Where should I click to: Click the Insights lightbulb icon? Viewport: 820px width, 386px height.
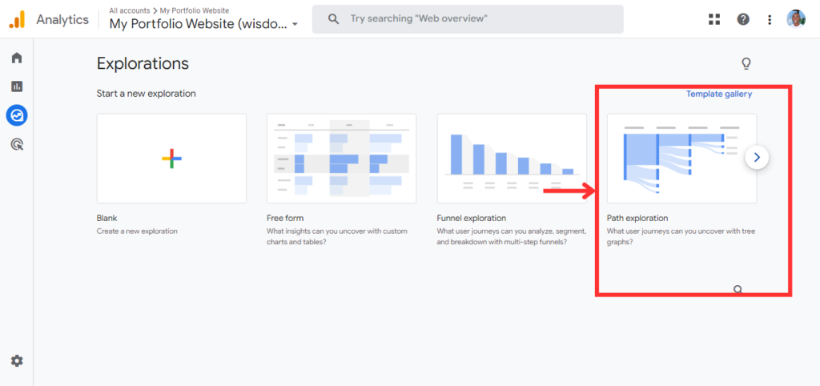tap(746, 64)
